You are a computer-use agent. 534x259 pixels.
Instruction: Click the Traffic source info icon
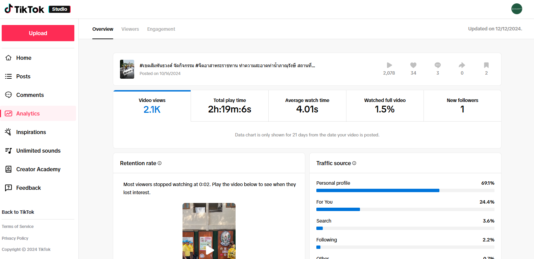(354, 163)
